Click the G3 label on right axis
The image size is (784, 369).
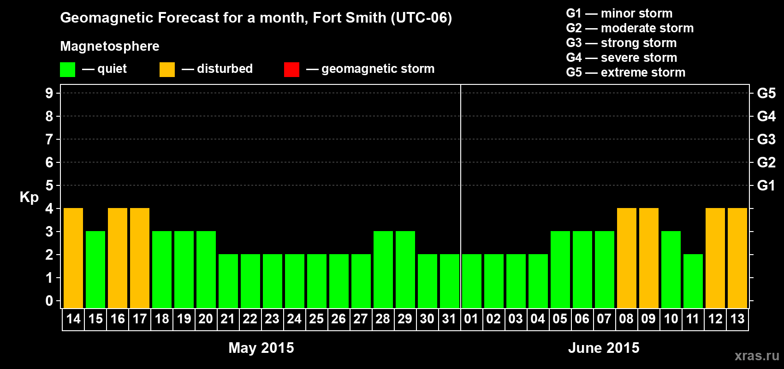tap(766, 139)
